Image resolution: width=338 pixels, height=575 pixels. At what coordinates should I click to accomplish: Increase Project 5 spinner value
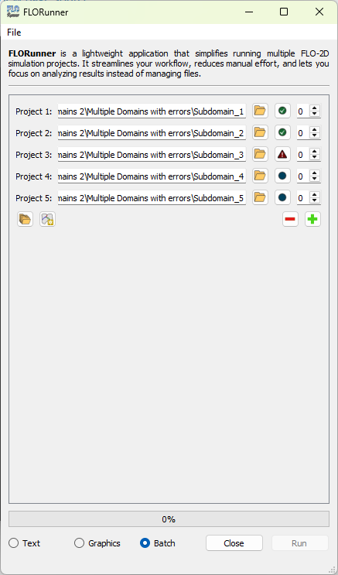(x=314, y=195)
